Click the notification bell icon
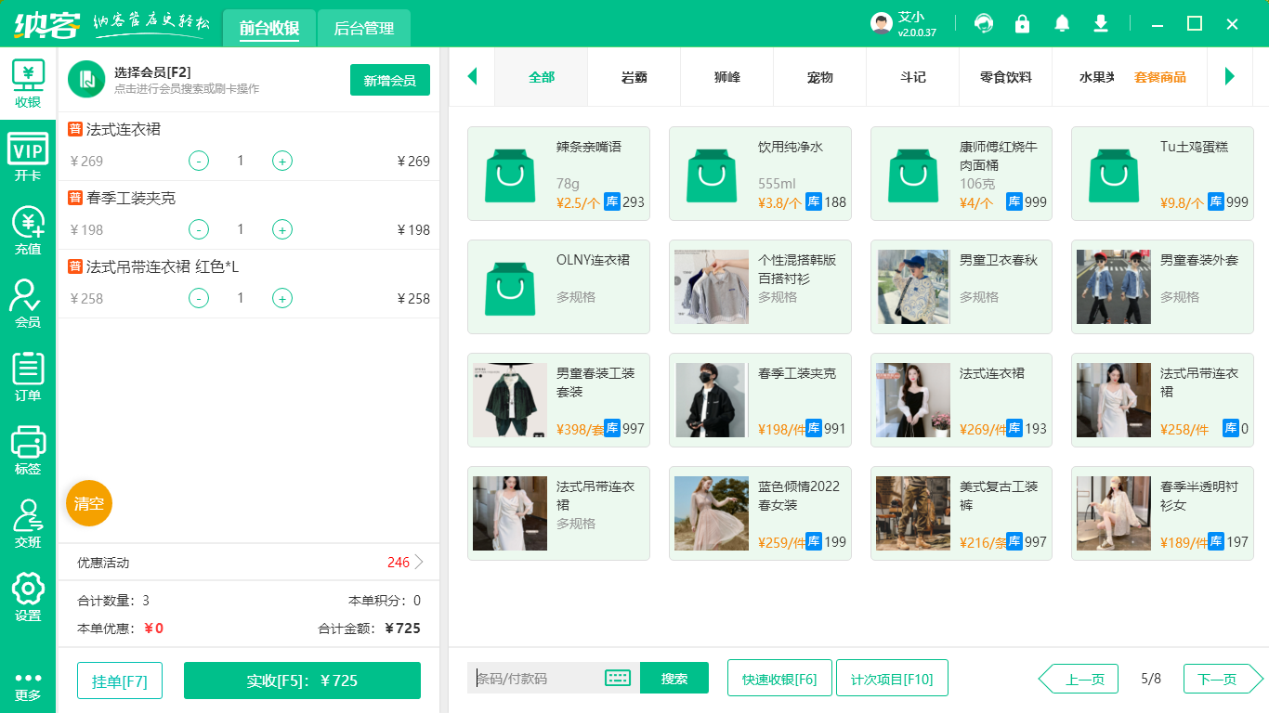Screen dimensions: 1269x713 (x=1062, y=23)
